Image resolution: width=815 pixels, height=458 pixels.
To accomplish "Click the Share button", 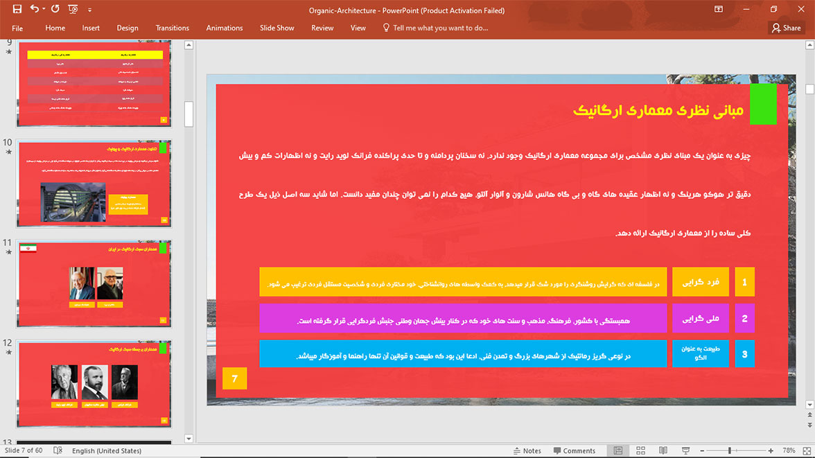I will pos(787,28).
